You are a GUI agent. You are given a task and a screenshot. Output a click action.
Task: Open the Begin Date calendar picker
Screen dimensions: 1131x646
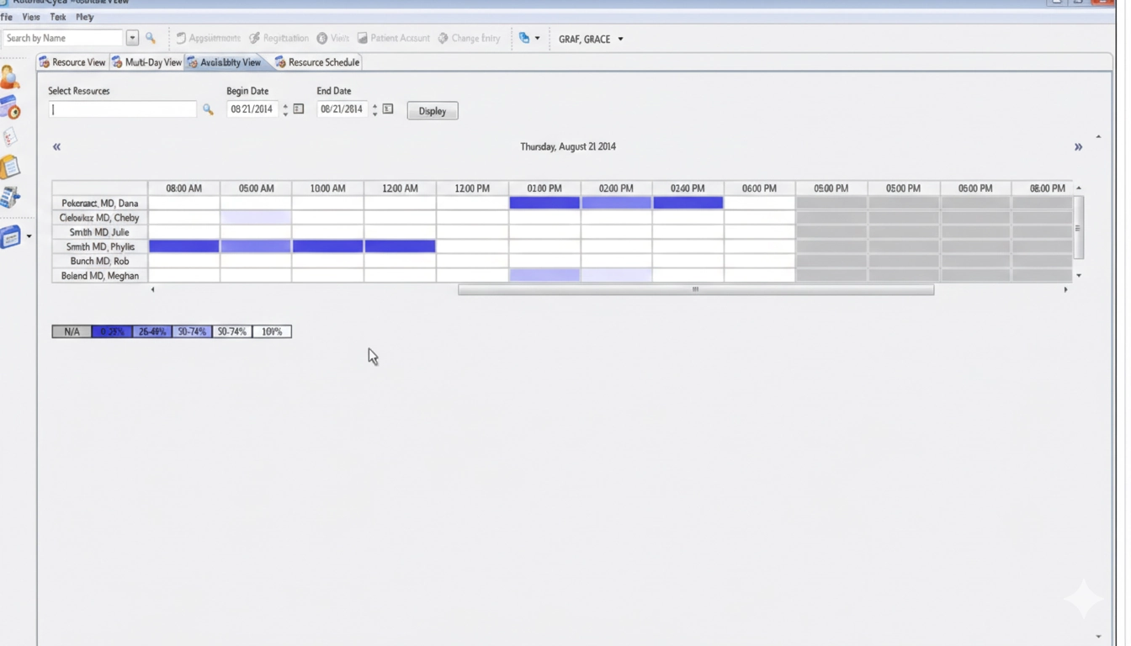(298, 109)
